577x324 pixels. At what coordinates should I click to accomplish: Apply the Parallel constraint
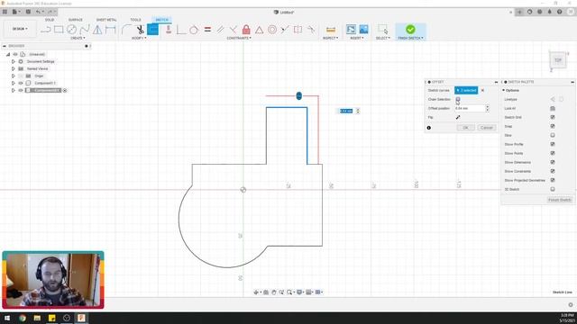220,30
